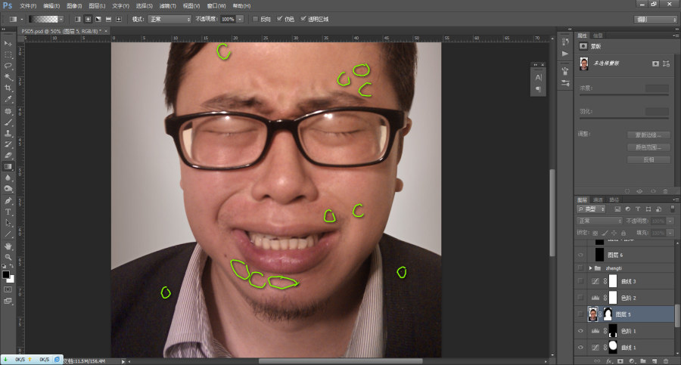Select the Zoom tool

click(x=8, y=257)
